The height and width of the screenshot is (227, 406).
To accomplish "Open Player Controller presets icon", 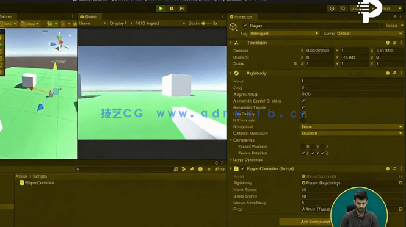I will [394, 169].
